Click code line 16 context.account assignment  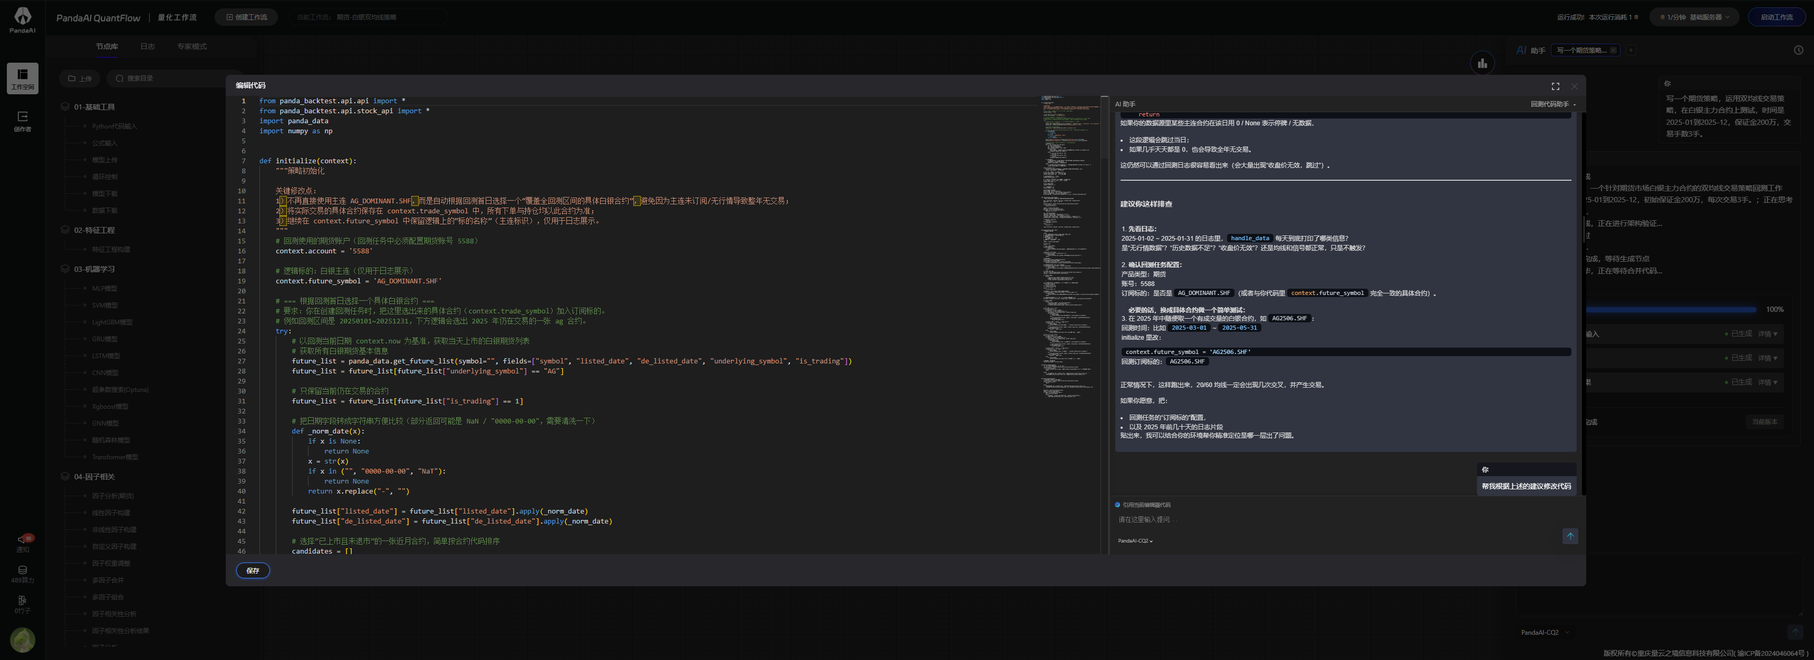324,251
